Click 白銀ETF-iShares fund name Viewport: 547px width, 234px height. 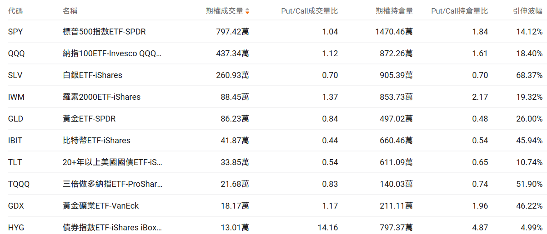click(x=92, y=75)
